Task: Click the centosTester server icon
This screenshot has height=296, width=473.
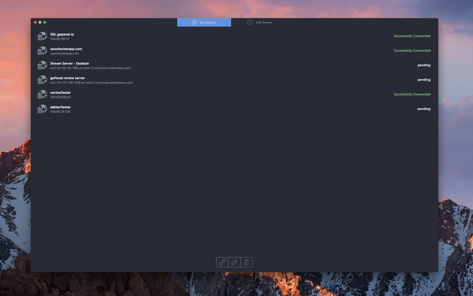Action: tap(42, 95)
